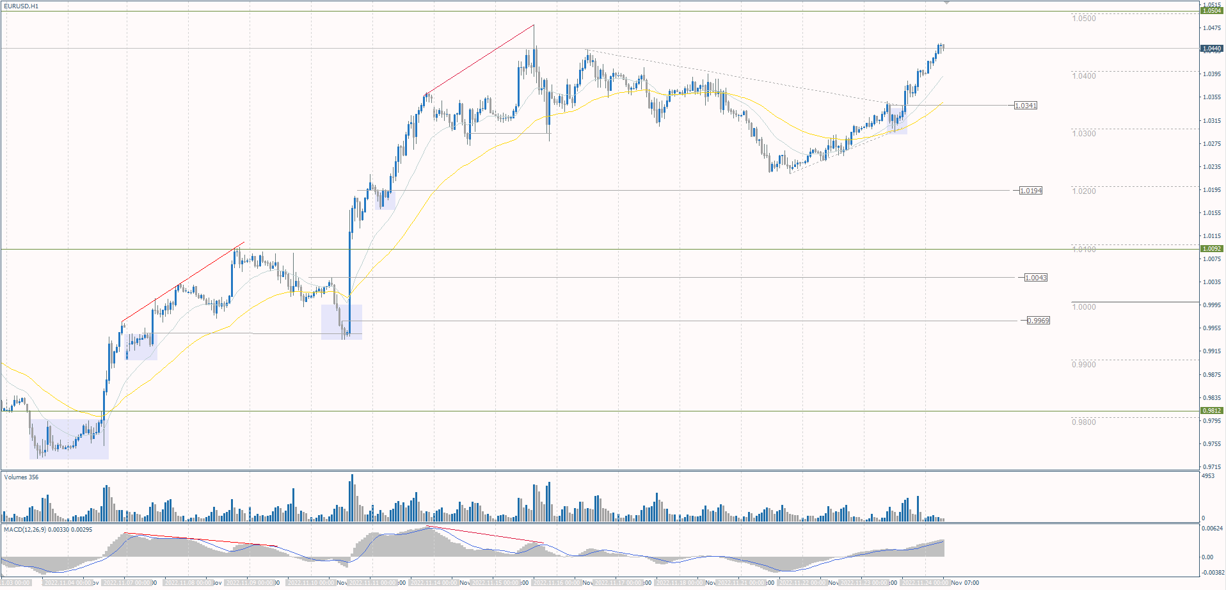Click the 0.9800 round-level label

(1084, 422)
